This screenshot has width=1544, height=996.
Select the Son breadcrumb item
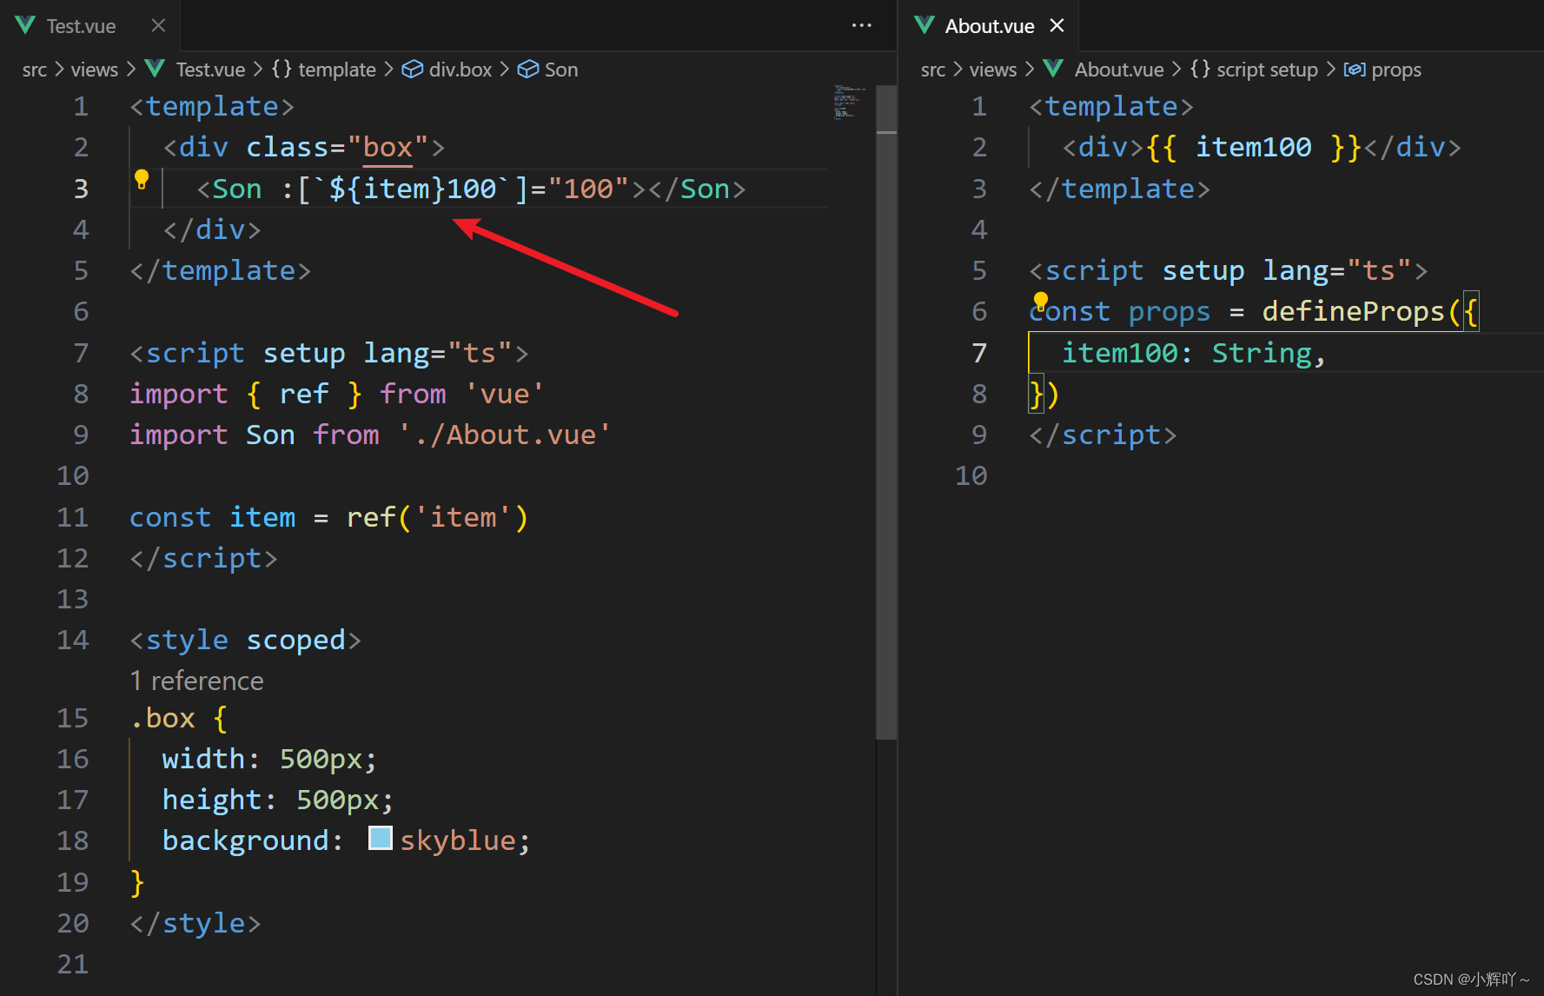click(x=561, y=70)
